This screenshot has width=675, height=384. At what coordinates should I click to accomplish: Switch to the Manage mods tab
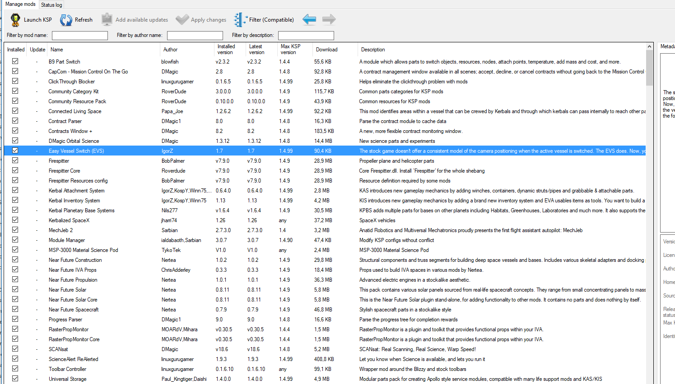point(20,4)
